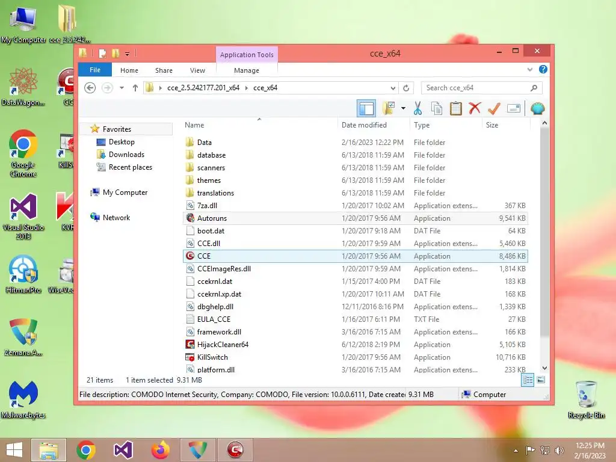Image resolution: width=616 pixels, height=462 pixels.
Task: Sort by the Size column header
Action: (506, 125)
